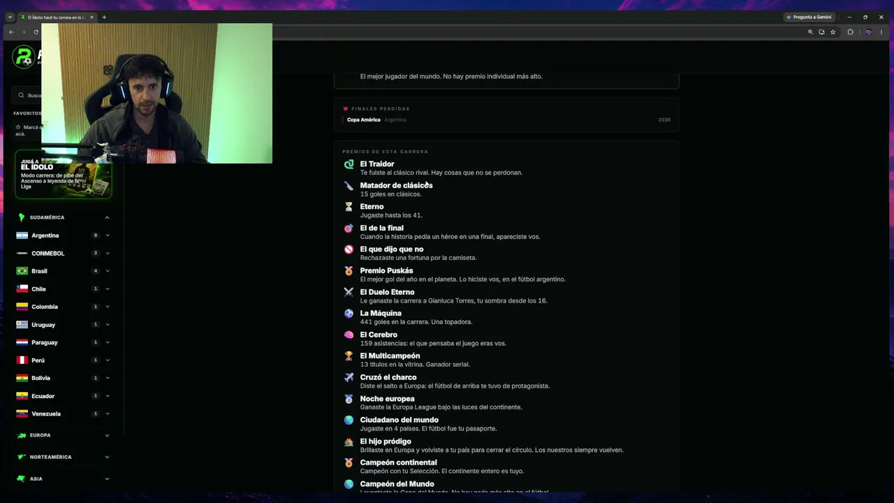Click the text "15 goles en clásicos."
Viewport: 894px width, 503px height.
click(x=390, y=194)
